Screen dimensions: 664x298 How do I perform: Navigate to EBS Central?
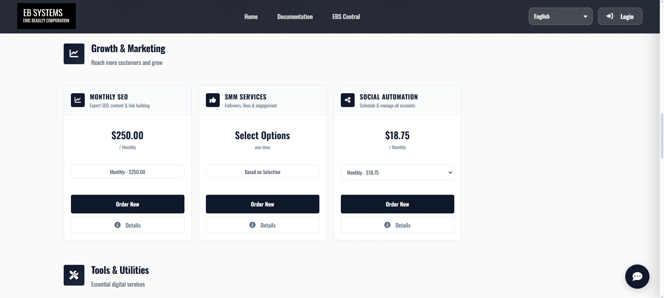(x=346, y=17)
